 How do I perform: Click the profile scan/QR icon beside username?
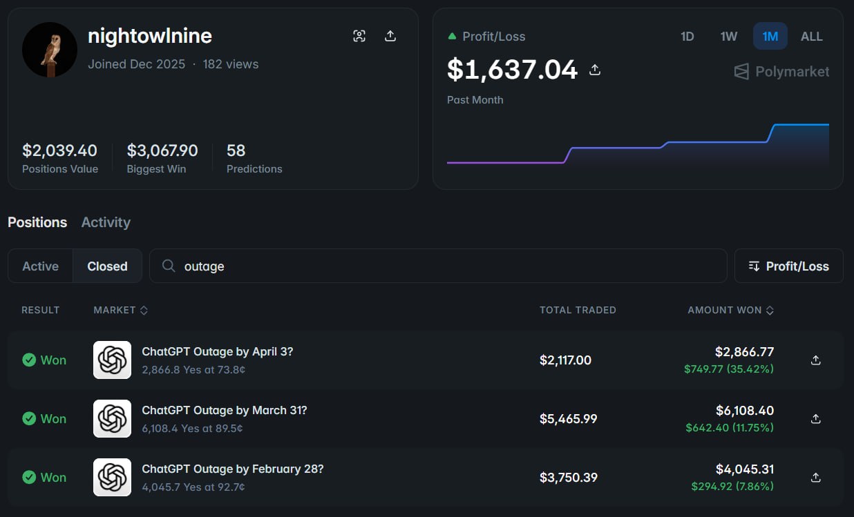coord(359,37)
